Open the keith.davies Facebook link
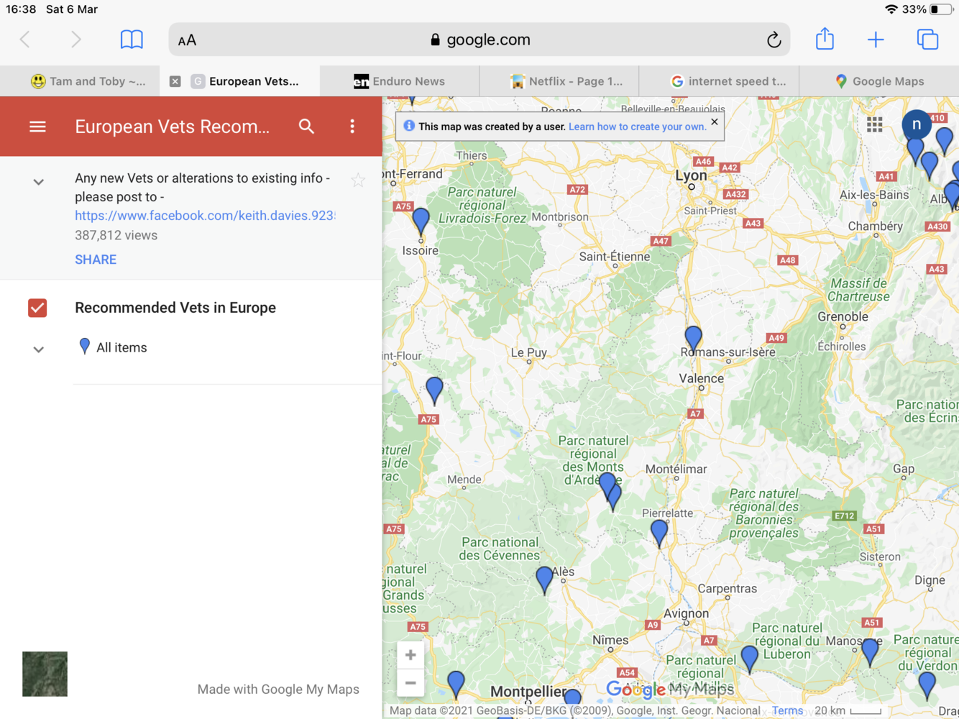 tap(205, 216)
